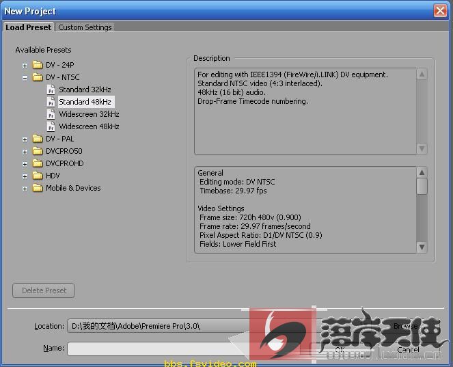The height and width of the screenshot is (367, 453).
Task: Select the Widescreen 48kHz preset
Action: click(x=89, y=126)
